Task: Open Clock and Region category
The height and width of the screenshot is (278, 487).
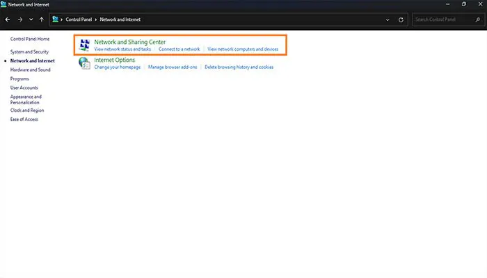Action: [x=27, y=111]
